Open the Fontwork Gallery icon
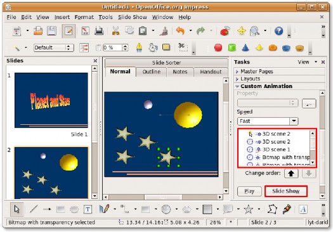The image size is (333, 232). point(303,209)
